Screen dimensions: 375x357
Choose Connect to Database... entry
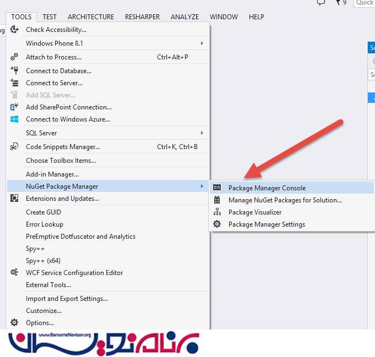108,71
